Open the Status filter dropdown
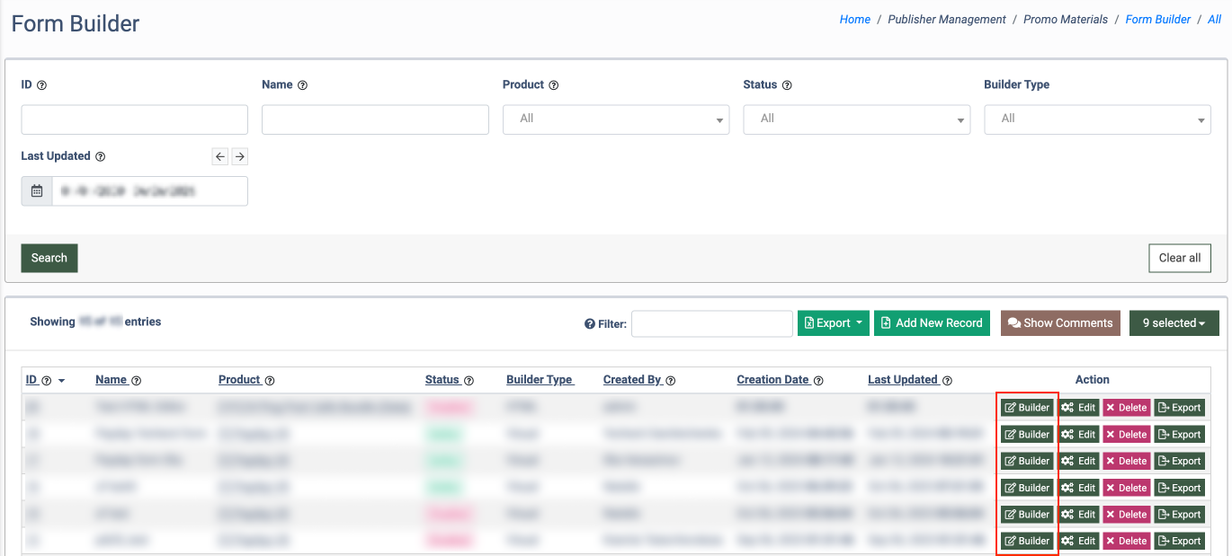Image resolution: width=1232 pixels, height=556 pixels. point(856,119)
